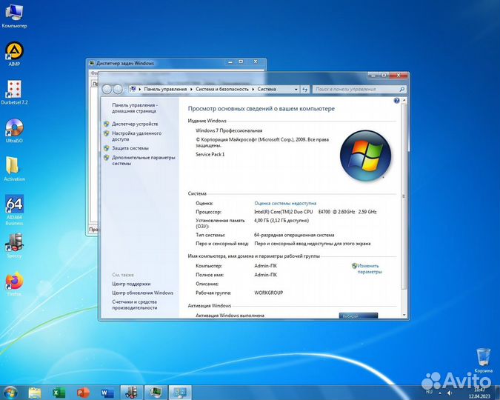Open Центр обновления Windows link
500x400 pixels.
tap(142, 293)
